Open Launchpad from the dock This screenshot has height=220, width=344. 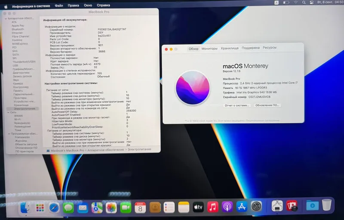40,208
